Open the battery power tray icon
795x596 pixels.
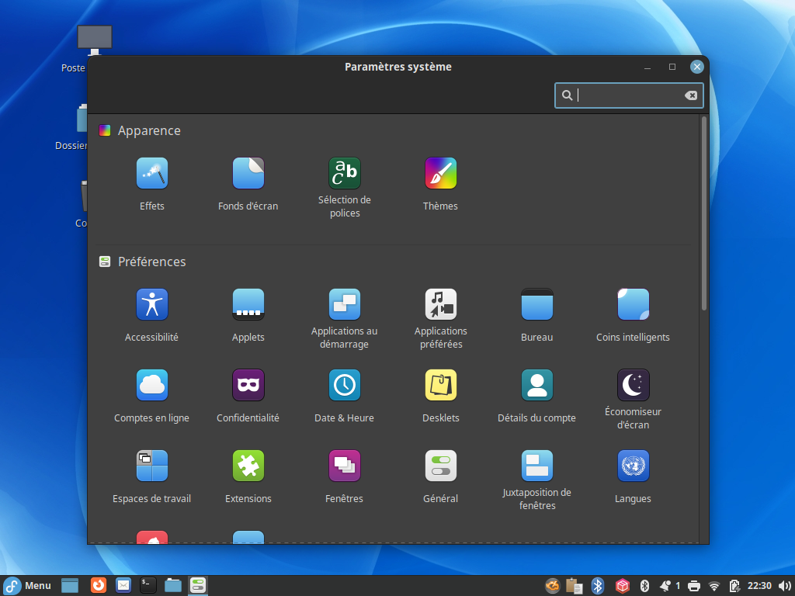734,586
